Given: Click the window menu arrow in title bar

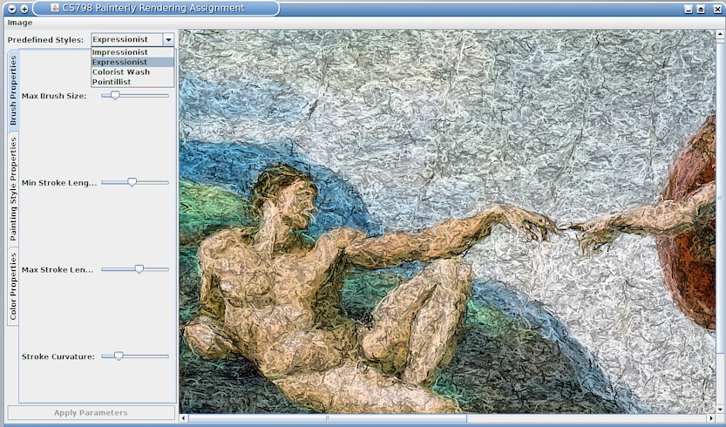Looking at the screenshot, I should [12, 9].
